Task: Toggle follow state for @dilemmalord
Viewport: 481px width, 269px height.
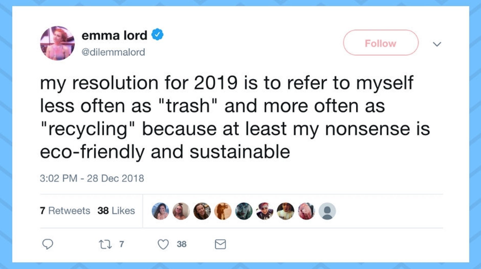Action: click(380, 43)
